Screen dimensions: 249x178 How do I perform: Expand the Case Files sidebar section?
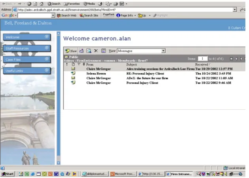47,59
